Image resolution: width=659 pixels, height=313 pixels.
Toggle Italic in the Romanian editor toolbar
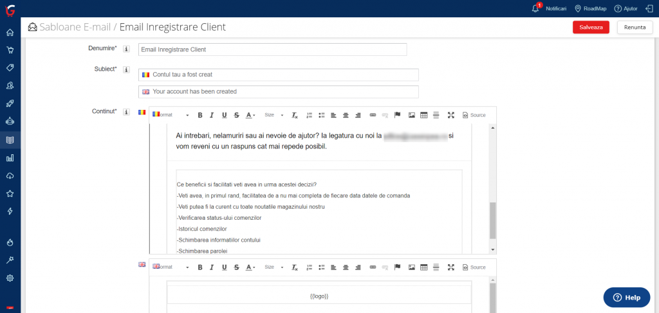tap(212, 115)
